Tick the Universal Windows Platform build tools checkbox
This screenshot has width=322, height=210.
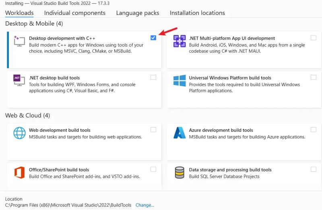(314, 77)
